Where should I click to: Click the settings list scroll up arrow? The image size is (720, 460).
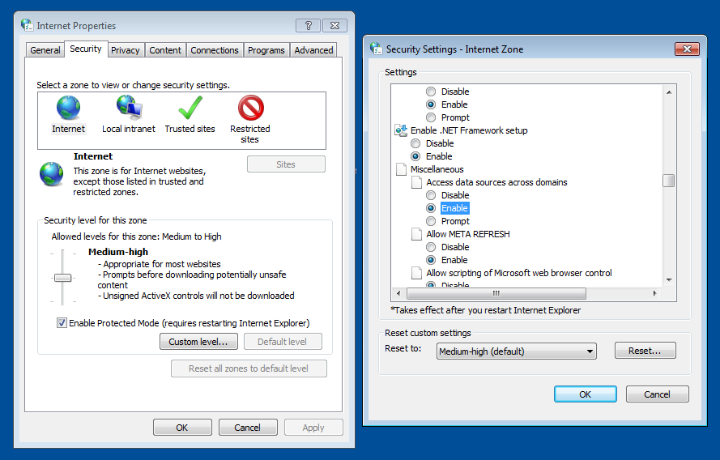[x=669, y=92]
